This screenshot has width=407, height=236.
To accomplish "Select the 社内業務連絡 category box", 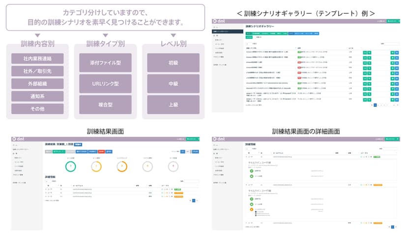I will tap(37, 59).
